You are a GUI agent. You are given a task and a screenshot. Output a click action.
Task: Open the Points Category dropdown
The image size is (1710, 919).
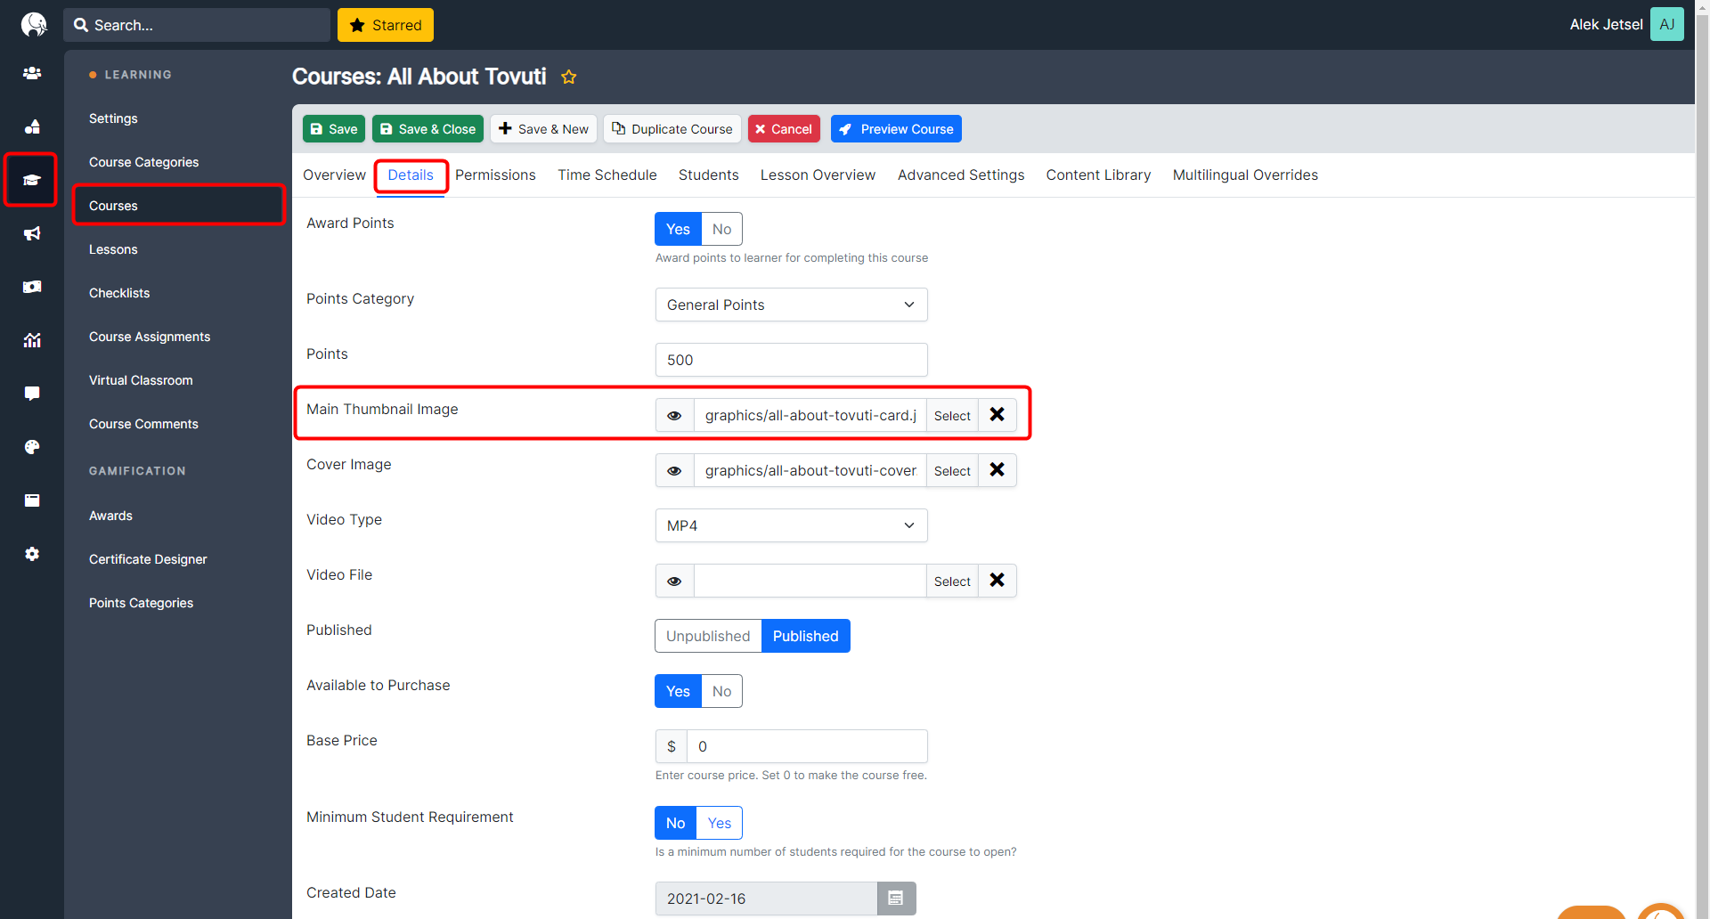coord(792,305)
